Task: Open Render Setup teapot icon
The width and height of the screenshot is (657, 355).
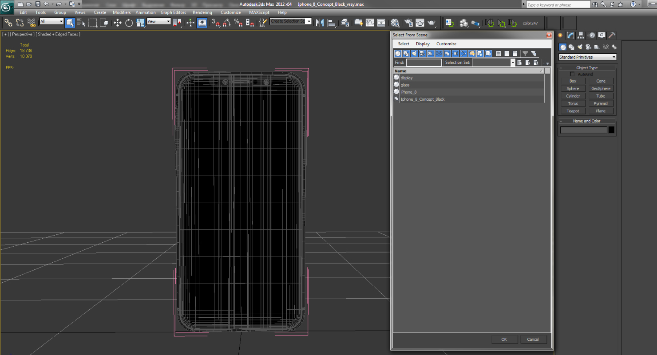Action: pyautogui.click(x=408, y=23)
